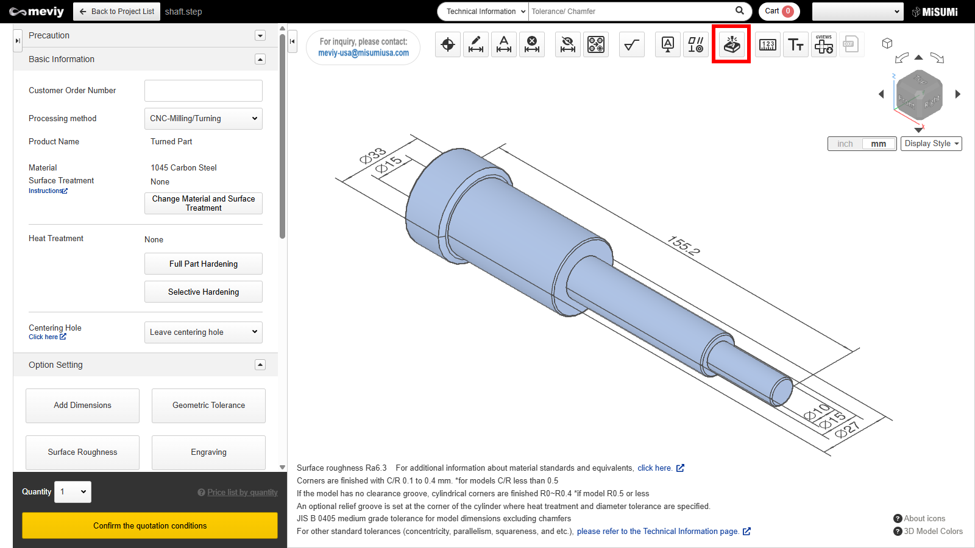The width and height of the screenshot is (975, 548).
Task: Collapse the Basic Information section
Action: coord(260,59)
